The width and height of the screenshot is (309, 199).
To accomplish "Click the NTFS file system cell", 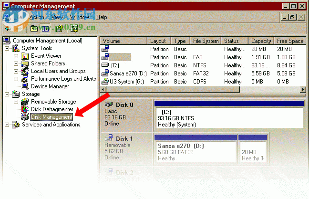I will tap(199, 65).
